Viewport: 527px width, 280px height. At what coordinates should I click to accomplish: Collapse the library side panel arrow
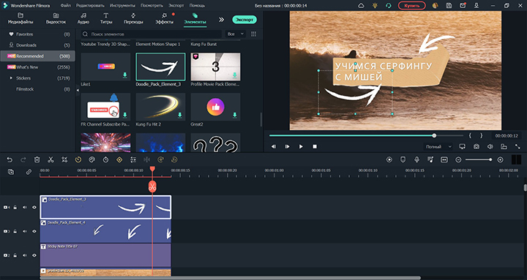(x=78, y=91)
